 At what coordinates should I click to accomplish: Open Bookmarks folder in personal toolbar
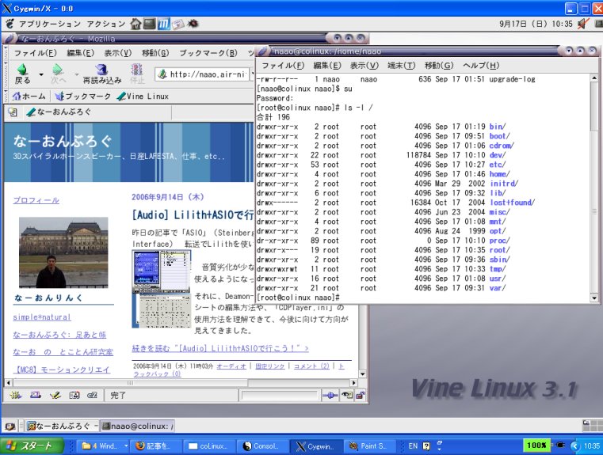(82, 96)
